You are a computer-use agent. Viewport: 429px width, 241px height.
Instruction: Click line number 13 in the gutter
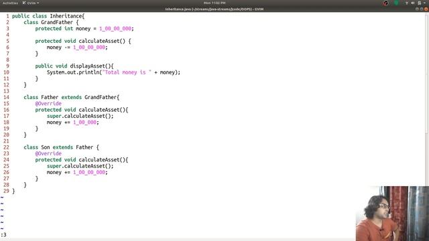click(6, 91)
